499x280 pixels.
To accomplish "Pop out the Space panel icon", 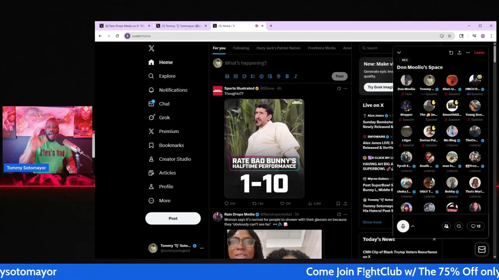I will pos(451,52).
